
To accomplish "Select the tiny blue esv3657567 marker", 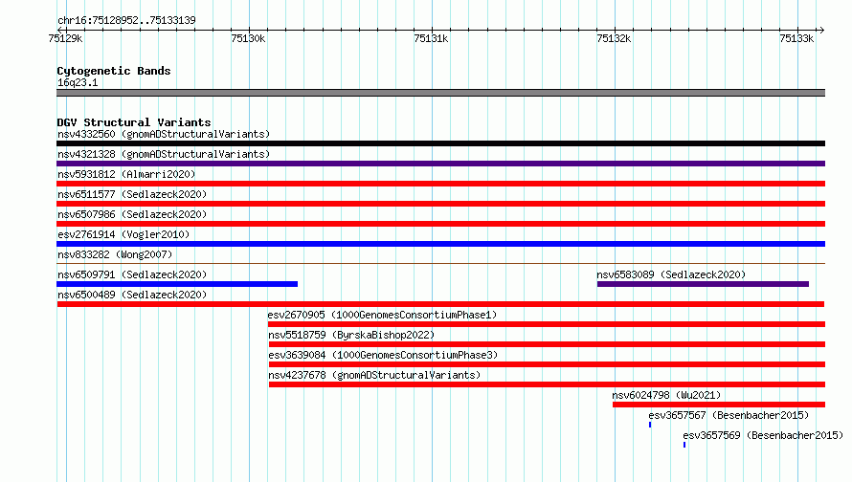I will coord(650,425).
